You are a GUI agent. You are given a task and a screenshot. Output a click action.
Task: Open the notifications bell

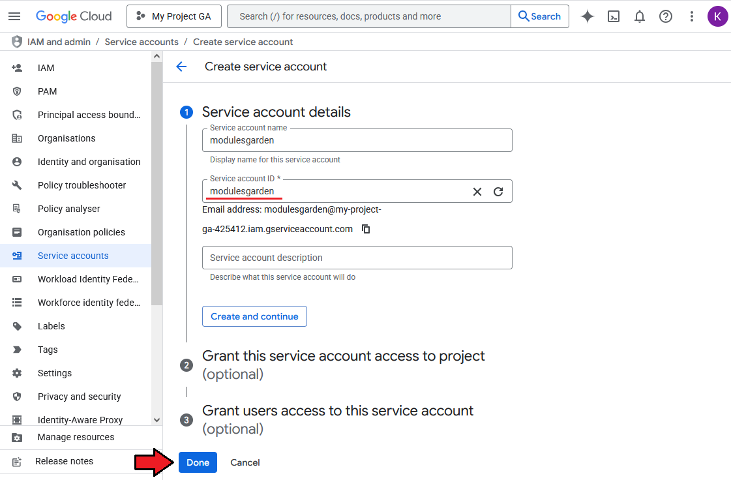640,16
